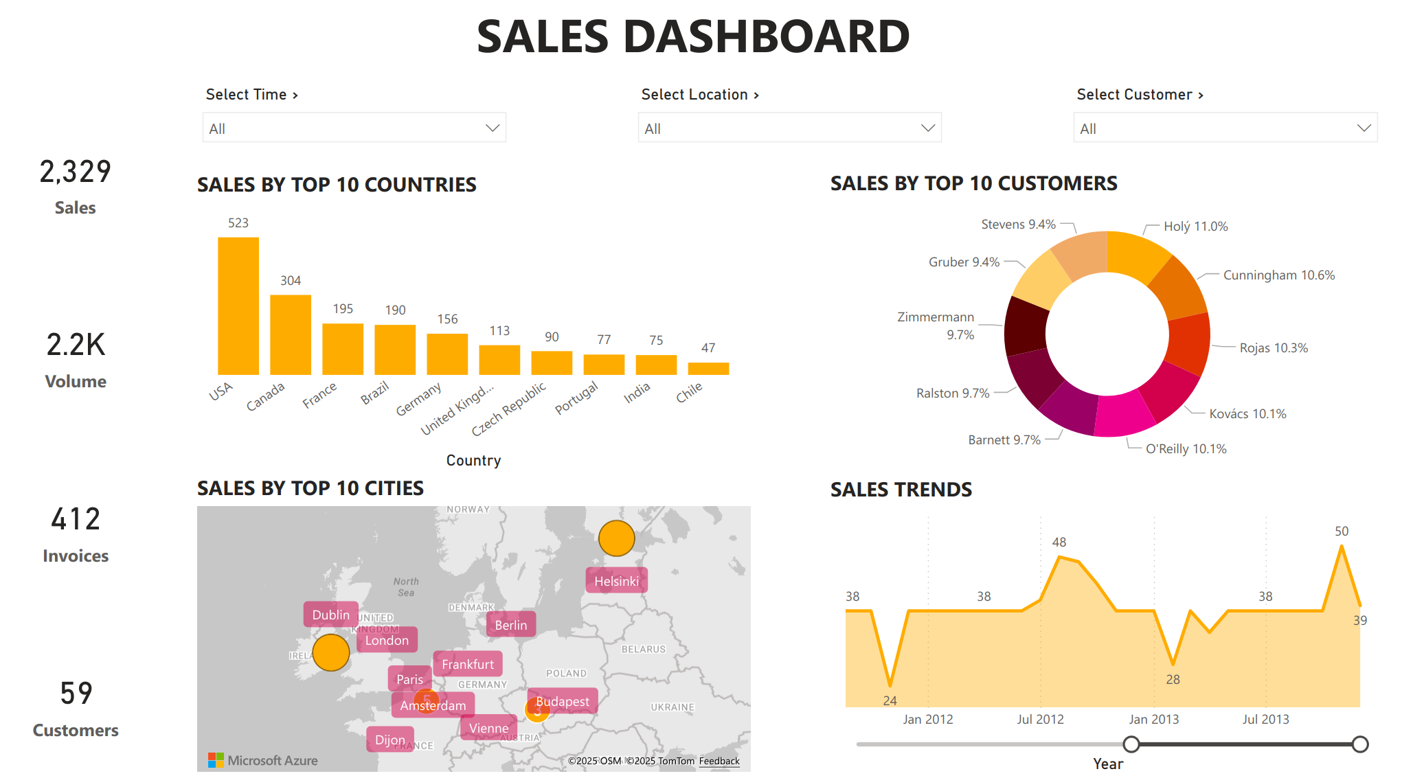Viewport: 1424px width, 778px height.
Task: Click the orange bubble above Helsinki
Action: tap(616, 538)
